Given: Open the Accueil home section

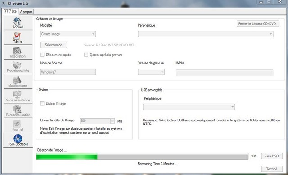Looking at the screenshot, I should (18, 23).
